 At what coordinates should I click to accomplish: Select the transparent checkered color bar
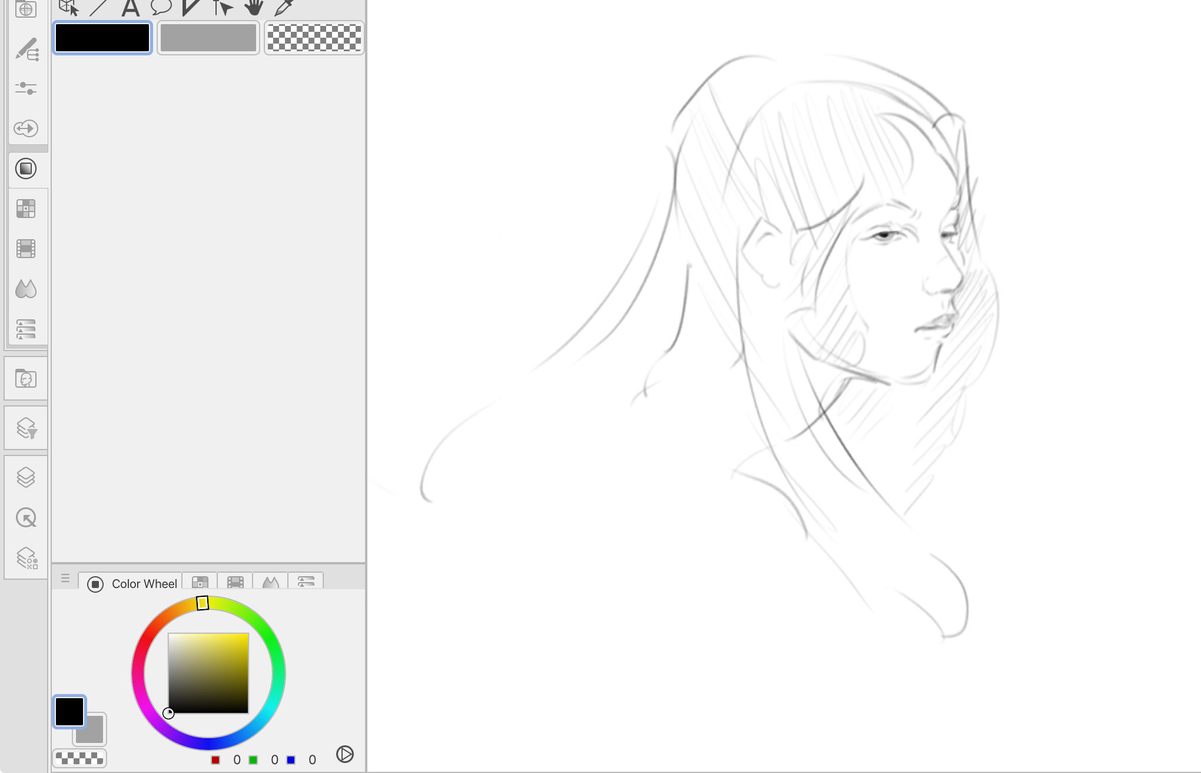point(314,38)
